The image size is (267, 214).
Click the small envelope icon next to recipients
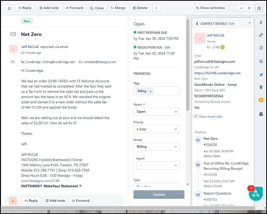coord(13,61)
